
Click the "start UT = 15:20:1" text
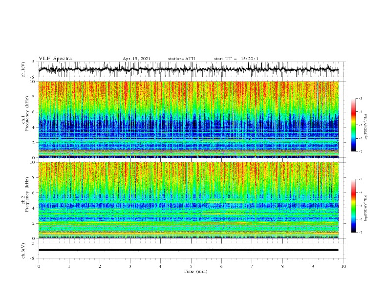(236, 59)
